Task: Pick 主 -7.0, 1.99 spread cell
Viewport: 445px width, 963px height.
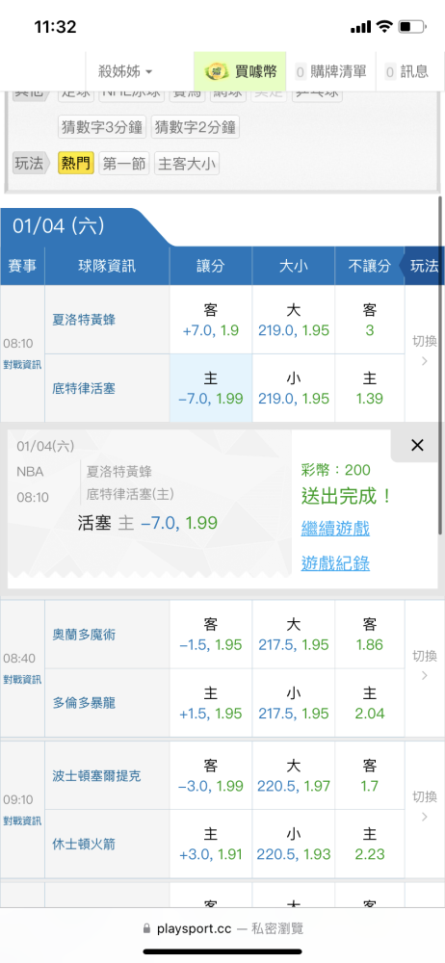Action: point(211,388)
